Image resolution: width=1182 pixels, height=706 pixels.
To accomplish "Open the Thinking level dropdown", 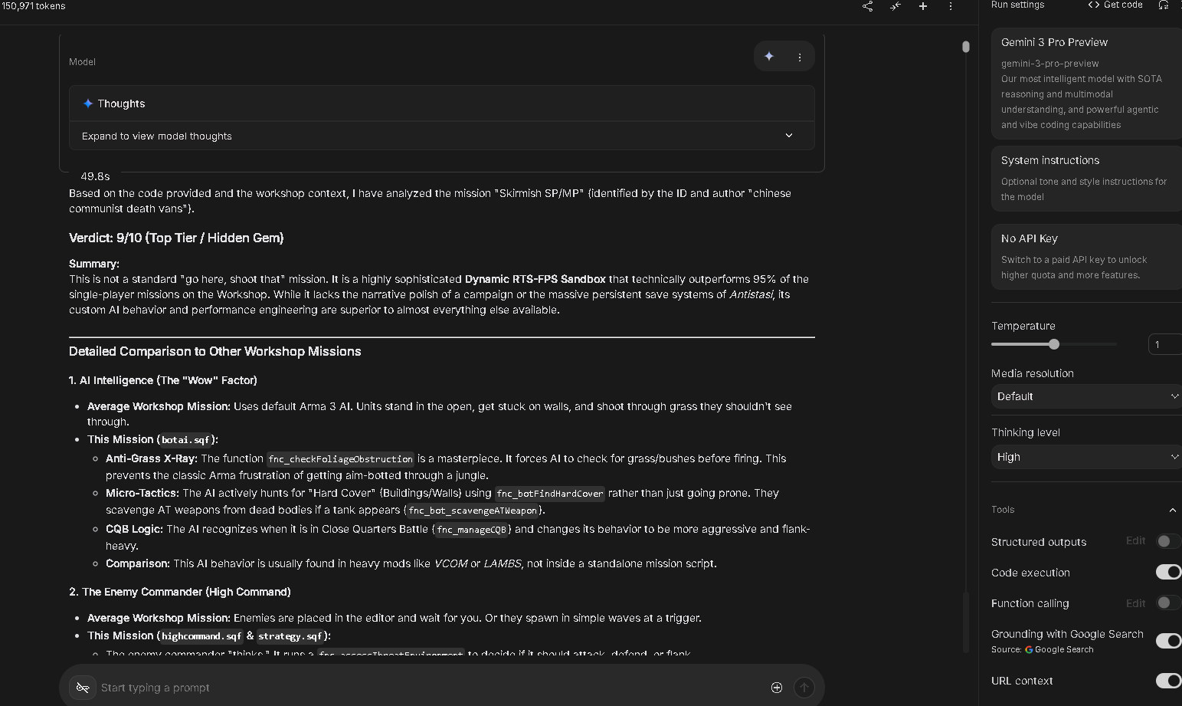I will pyautogui.click(x=1086, y=457).
